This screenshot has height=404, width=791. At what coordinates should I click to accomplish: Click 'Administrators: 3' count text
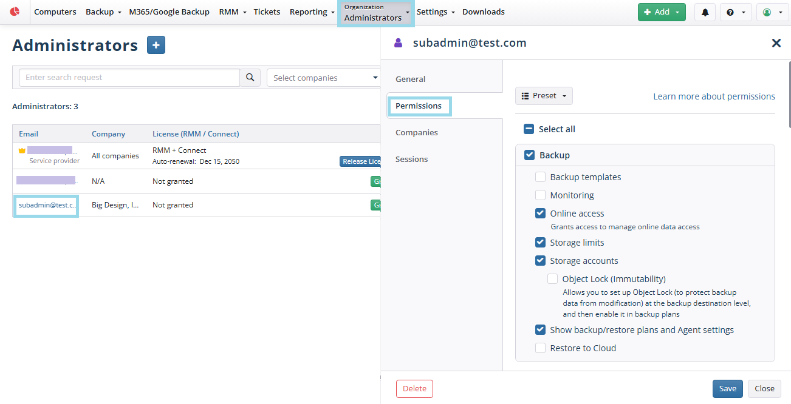[45, 106]
